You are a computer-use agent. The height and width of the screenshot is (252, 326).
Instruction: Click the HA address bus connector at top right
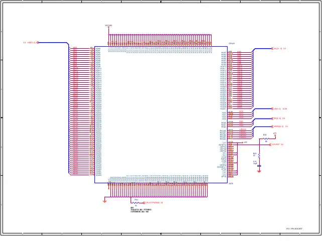[x=272, y=49]
